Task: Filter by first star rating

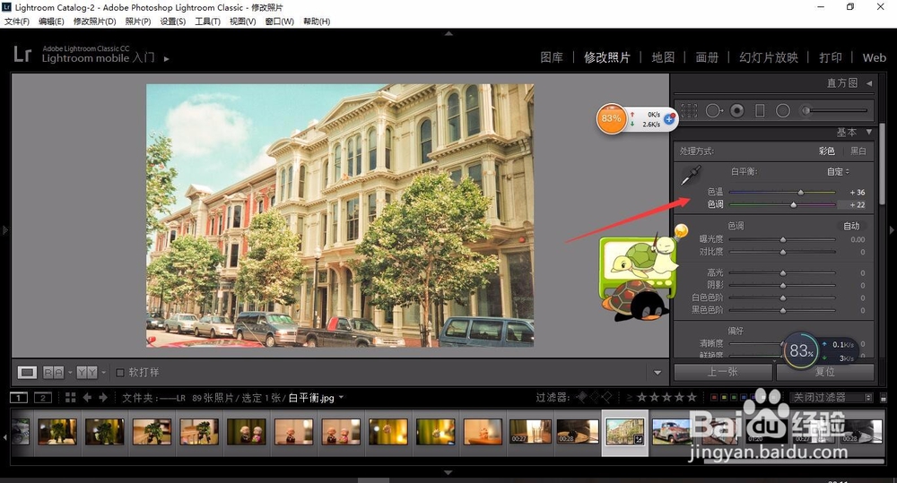Action: [642, 397]
